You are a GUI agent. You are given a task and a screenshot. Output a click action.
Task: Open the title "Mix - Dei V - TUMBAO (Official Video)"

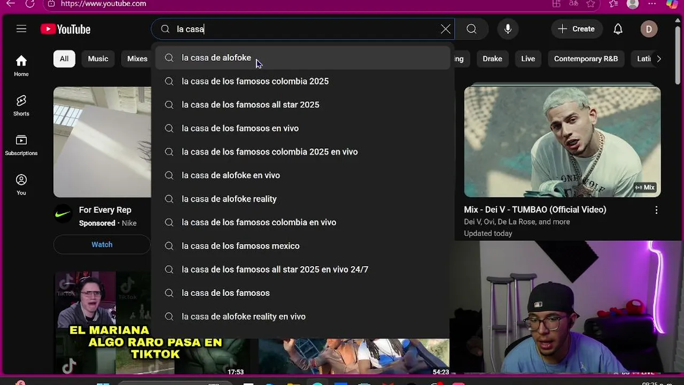535,210
